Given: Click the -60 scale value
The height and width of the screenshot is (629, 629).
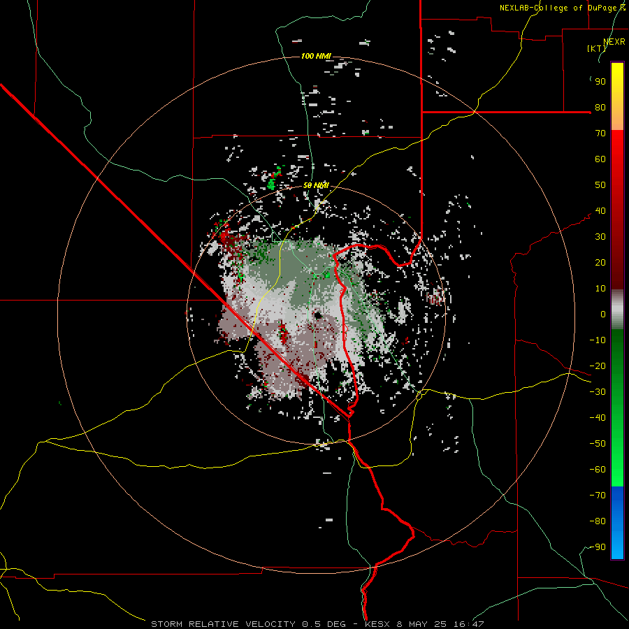Looking at the screenshot, I should click(x=598, y=470).
